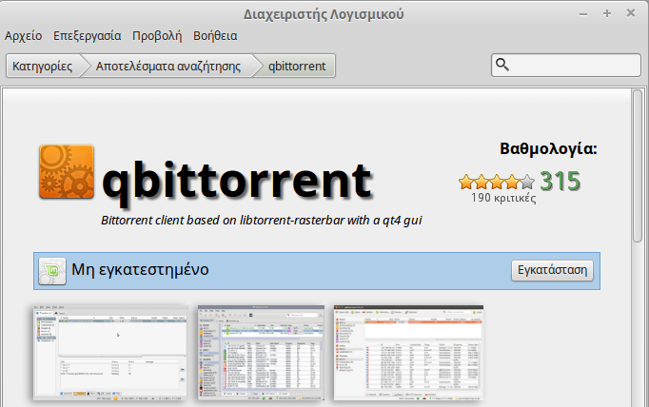Click the vertical scrollbar handle
Viewport: 649px width, 407px height.
tap(638, 165)
